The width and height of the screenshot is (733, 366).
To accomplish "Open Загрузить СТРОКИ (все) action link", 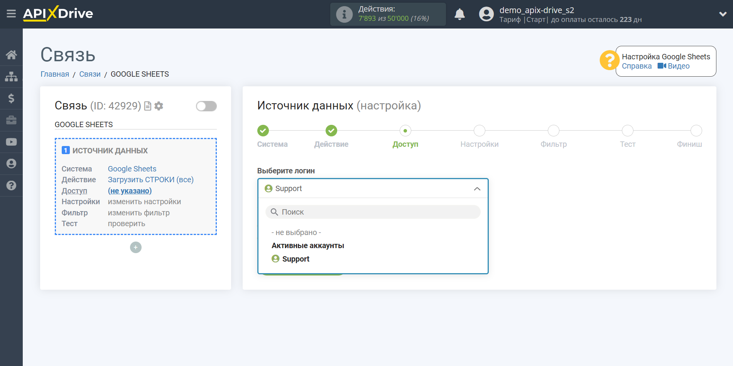I will click(150, 180).
